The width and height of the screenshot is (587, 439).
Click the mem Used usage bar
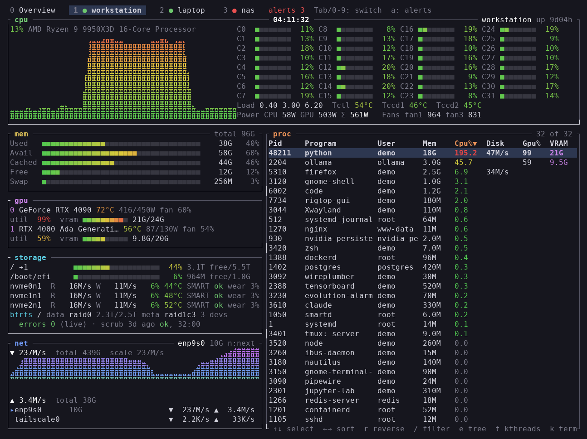[x=121, y=144]
